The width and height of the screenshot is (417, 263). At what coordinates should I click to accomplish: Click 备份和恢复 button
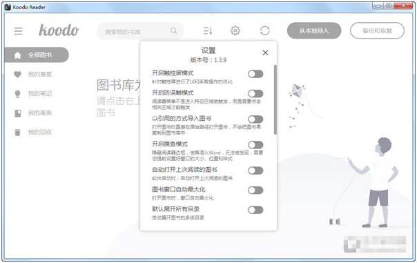pos(377,31)
